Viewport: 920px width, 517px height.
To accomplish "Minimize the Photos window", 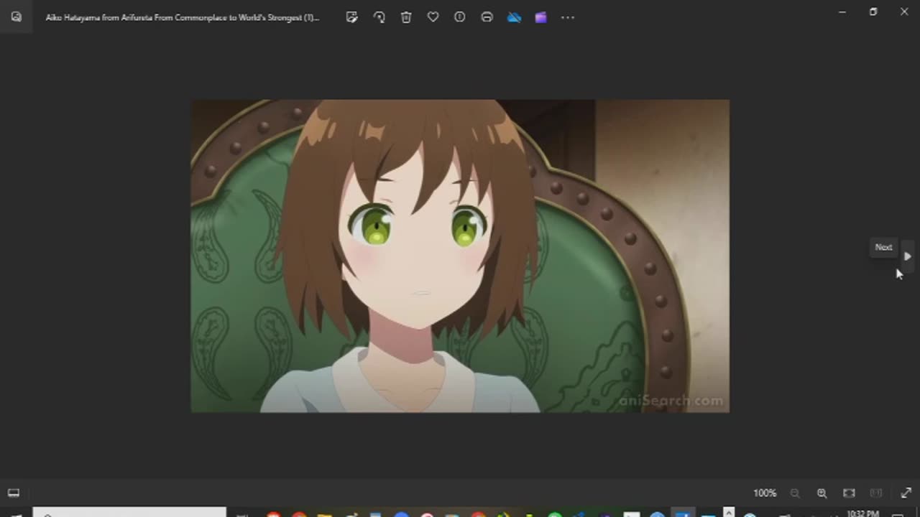I will (842, 11).
